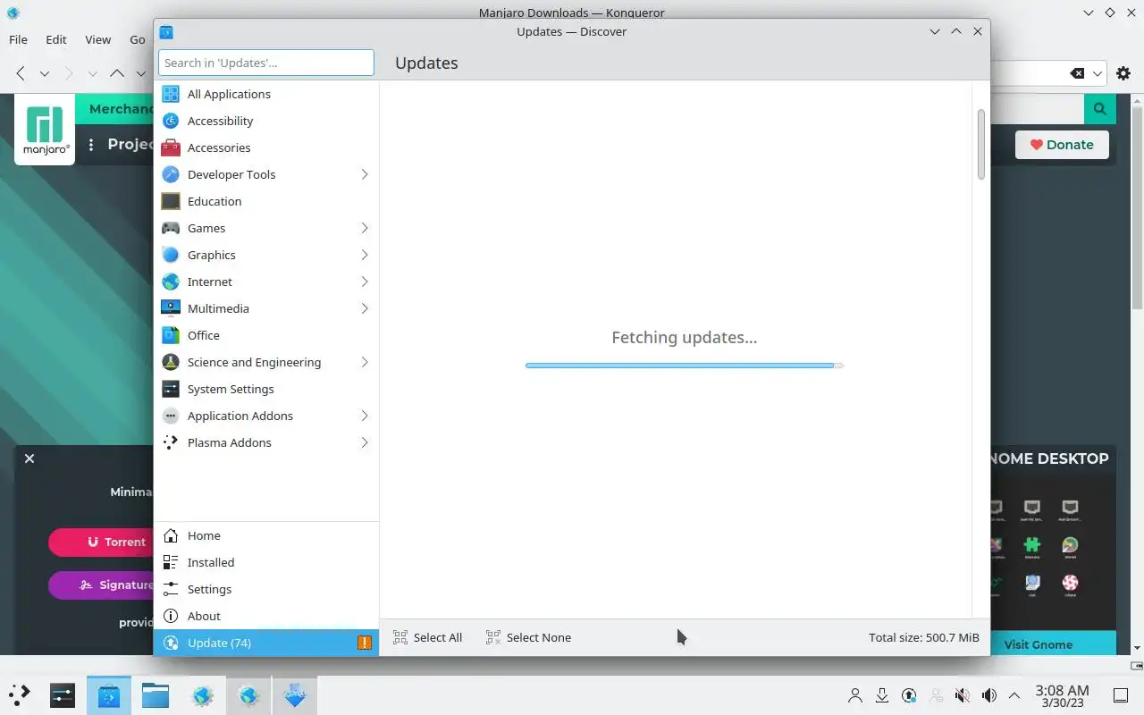
Task: Open the Konqueror address bar dropdown
Action: (x=1098, y=73)
